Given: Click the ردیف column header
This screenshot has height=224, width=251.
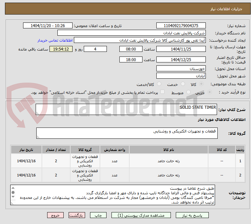Looking at the screenshot, I should 240,150.
